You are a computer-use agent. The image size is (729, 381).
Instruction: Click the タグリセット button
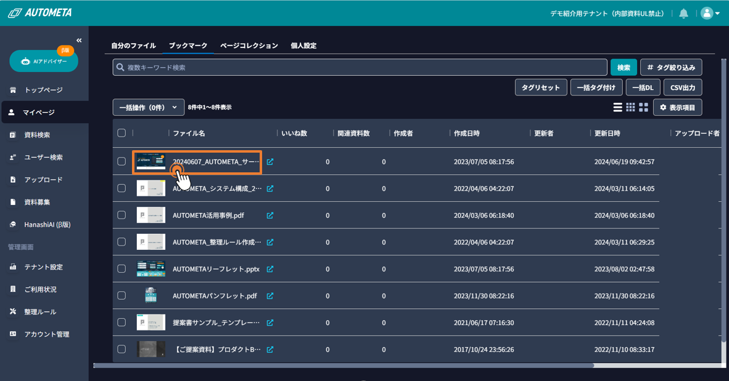(541, 87)
